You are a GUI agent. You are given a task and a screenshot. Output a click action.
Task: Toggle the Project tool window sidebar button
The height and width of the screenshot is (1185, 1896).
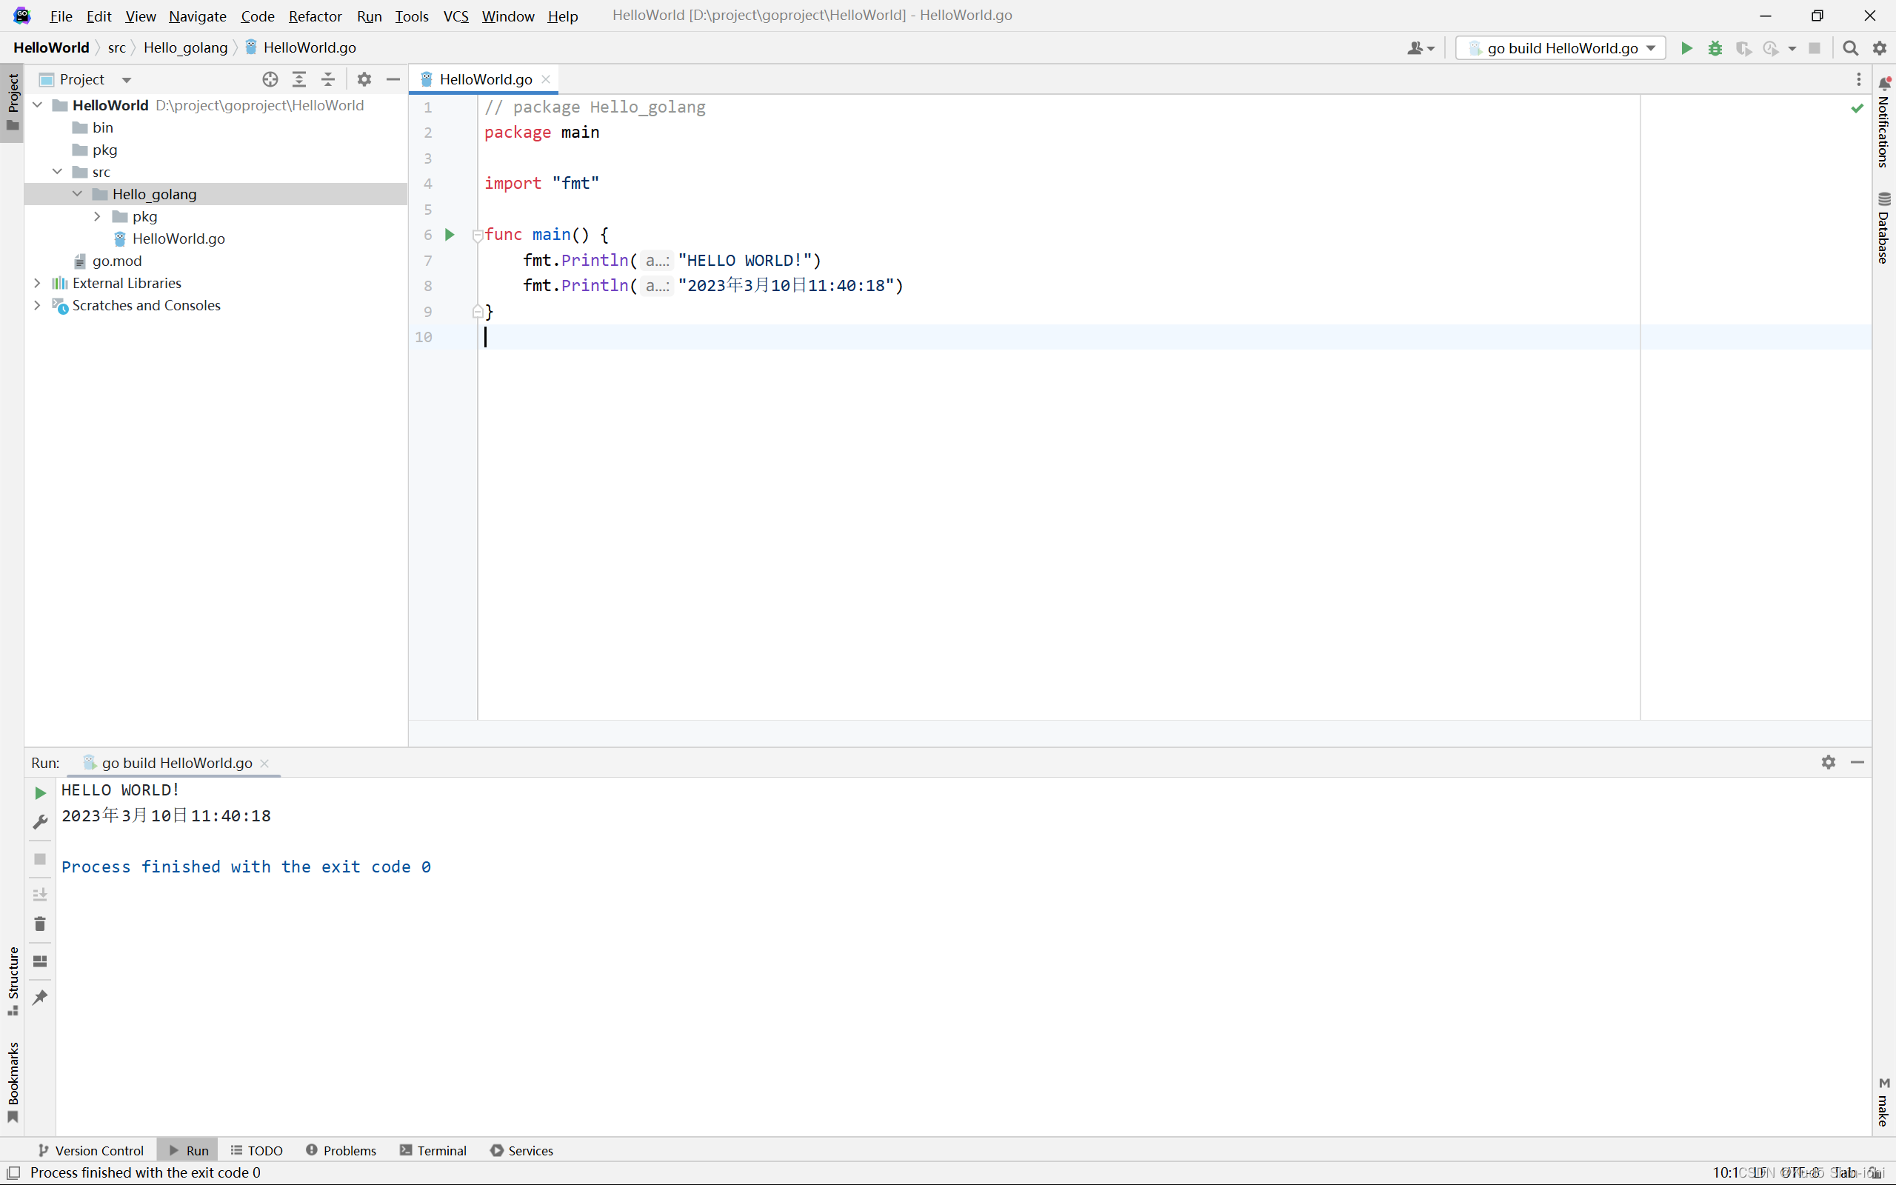click(13, 102)
